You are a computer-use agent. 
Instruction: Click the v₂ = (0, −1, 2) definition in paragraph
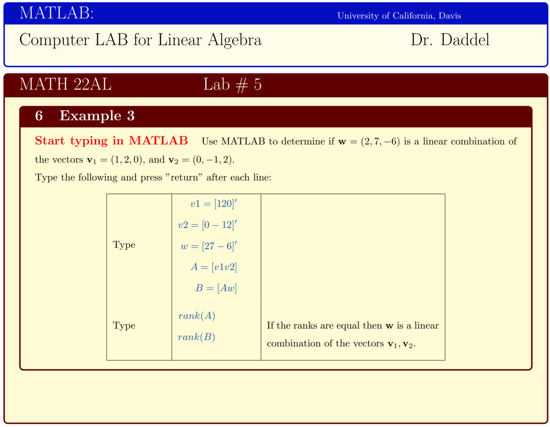click(201, 159)
